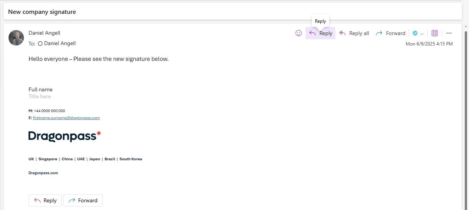Select recipient Daniel Angell in To line
Viewport: 469px width, 210px height.
click(60, 44)
